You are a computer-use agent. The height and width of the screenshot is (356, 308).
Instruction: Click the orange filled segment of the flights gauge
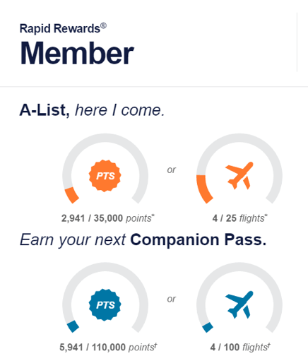pos(203,189)
